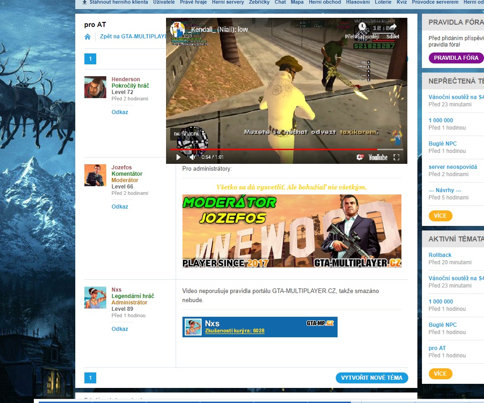Click the download icon for herní klient
484x403 pixels.
pos(84,2)
